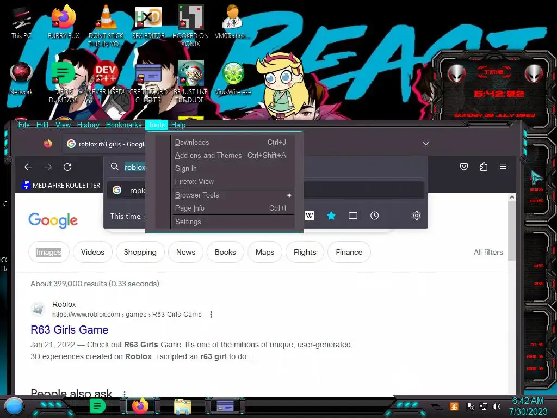
Task: Filter results by Videos
Action: (92, 252)
